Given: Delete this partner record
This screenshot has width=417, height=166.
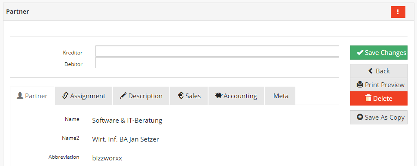Looking at the screenshot, I should 379,98.
